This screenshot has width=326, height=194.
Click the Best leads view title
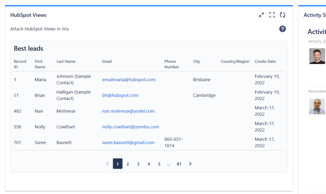click(28, 48)
